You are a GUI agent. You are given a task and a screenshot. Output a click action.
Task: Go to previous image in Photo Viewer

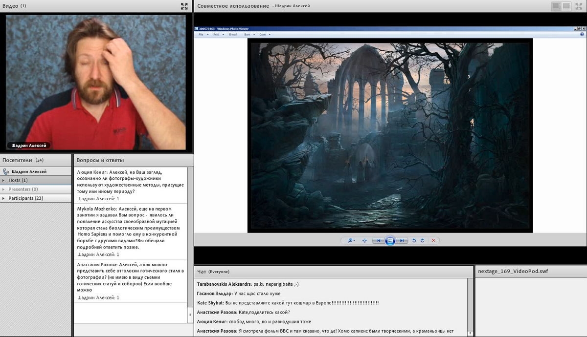[x=378, y=240]
